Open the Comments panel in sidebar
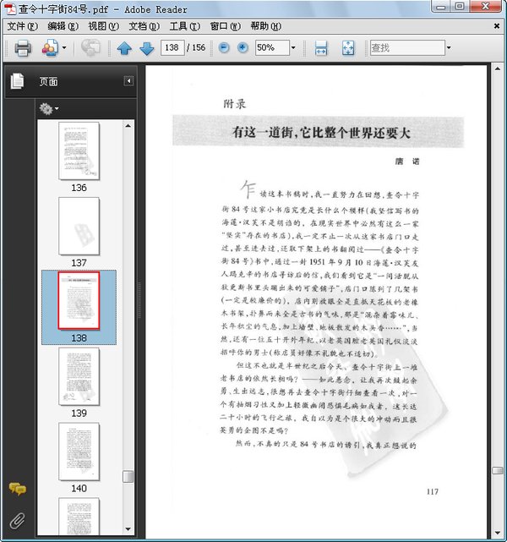Image resolution: width=507 pixels, height=542 pixels. [17, 489]
